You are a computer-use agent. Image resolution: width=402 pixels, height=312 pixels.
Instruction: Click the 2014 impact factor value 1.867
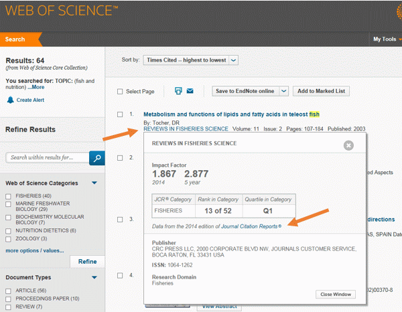pyautogui.click(x=164, y=174)
